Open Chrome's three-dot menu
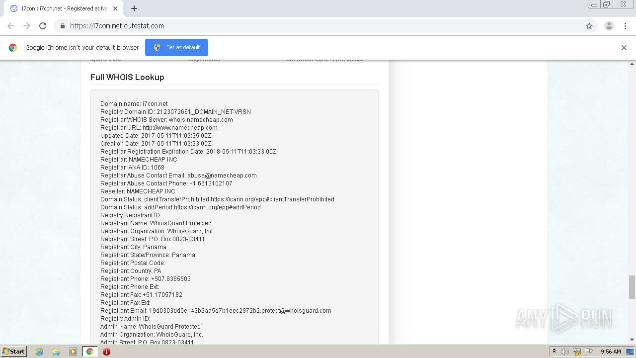Screen dimensions: 636x358 point(625,26)
